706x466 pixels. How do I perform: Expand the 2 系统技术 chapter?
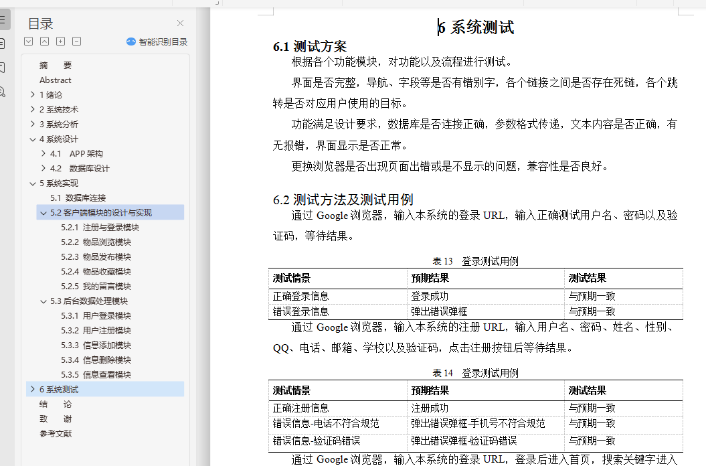pos(32,110)
